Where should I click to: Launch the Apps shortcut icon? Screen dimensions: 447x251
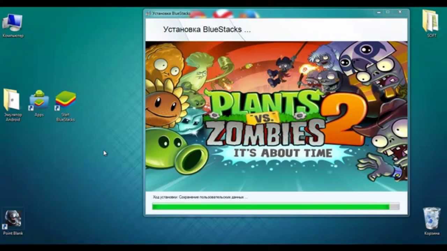click(x=39, y=103)
